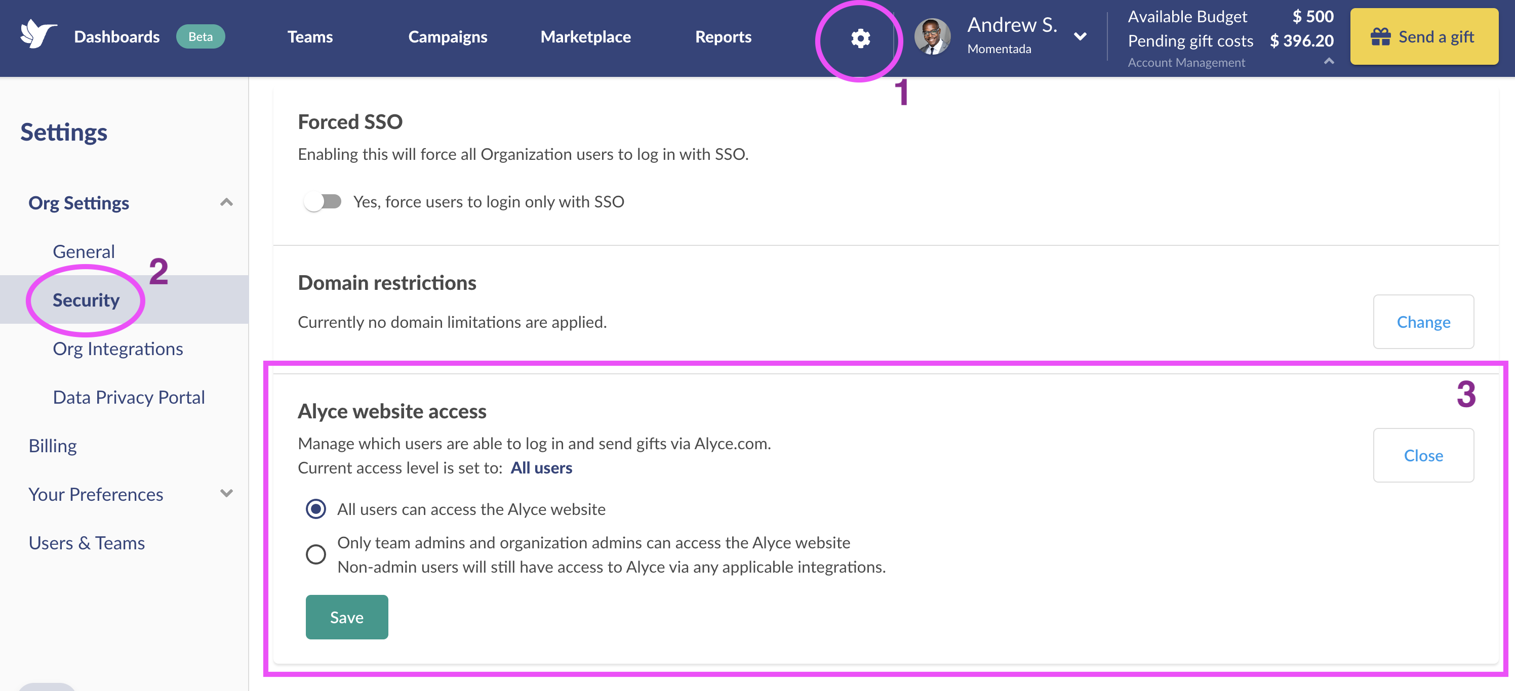This screenshot has width=1515, height=691.
Task: Select Only team admins and organization admins option
Action: coord(316,554)
